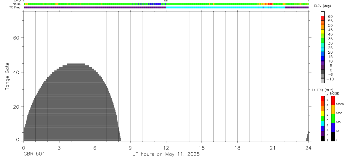The height and width of the screenshot is (160, 347).
Task: Click the '55' label in the ELEV legend
Action: point(330,21)
